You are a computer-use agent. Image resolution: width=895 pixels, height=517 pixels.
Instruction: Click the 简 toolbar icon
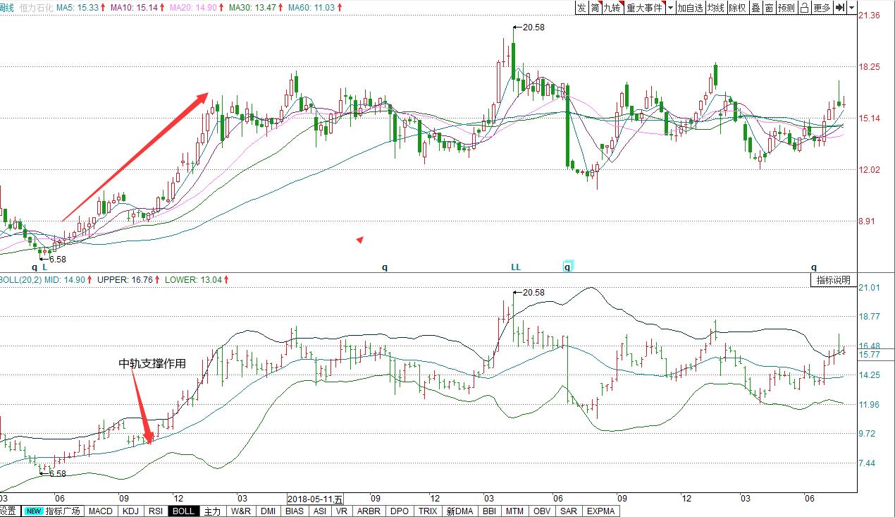(x=595, y=8)
